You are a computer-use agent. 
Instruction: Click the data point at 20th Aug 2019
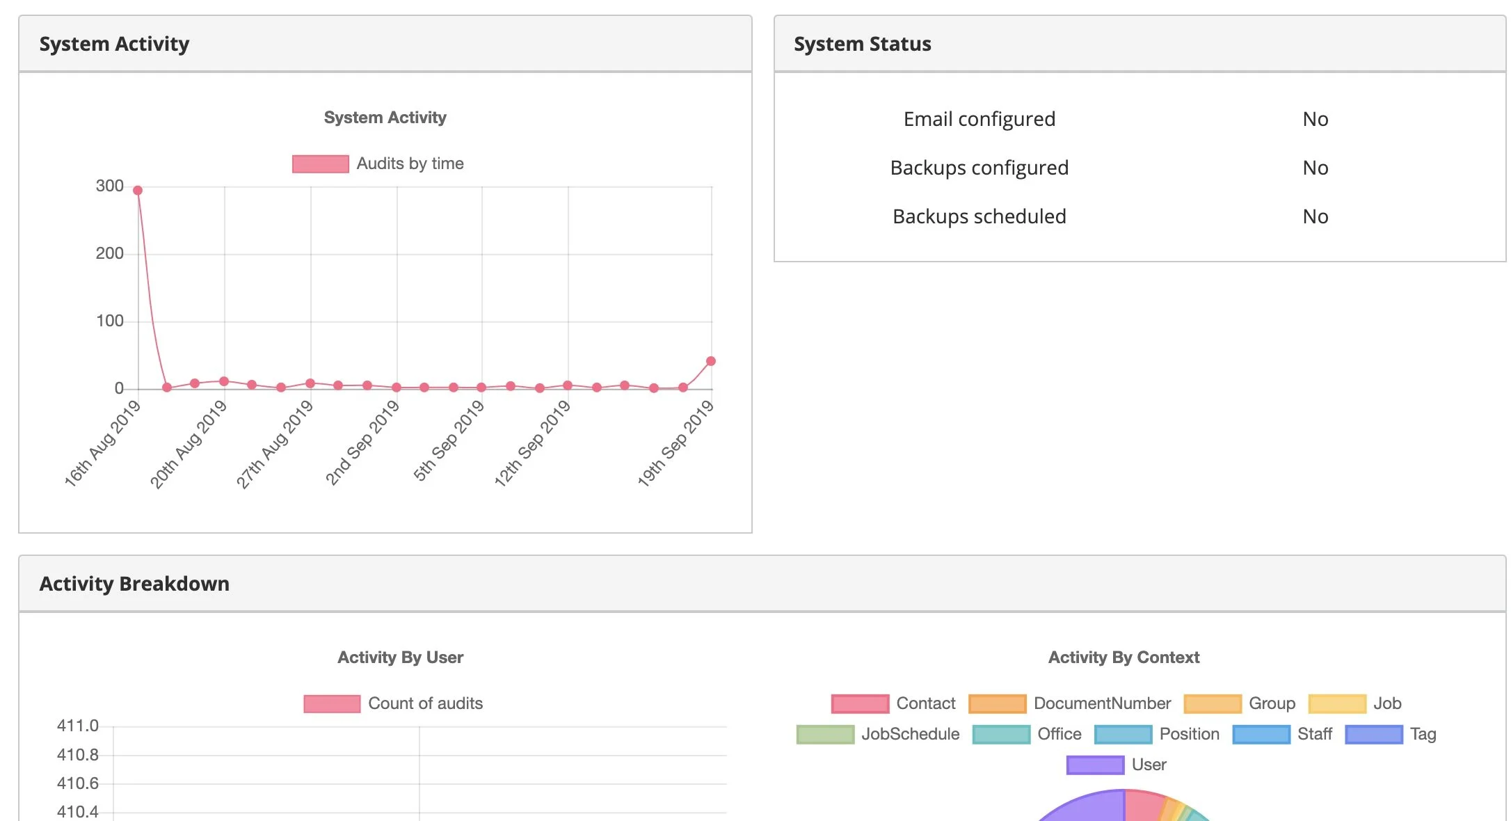pyautogui.click(x=224, y=381)
